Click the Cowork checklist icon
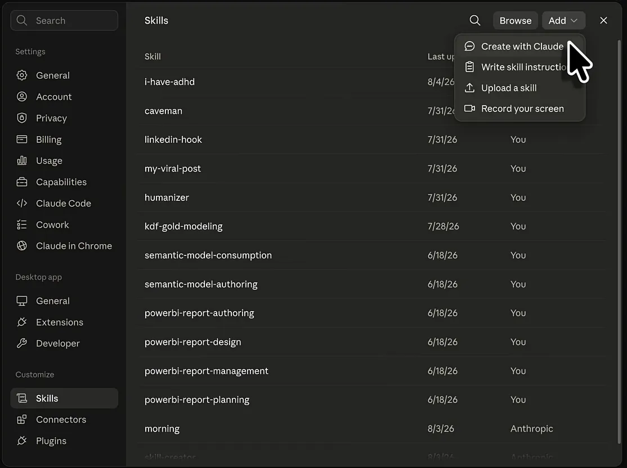This screenshot has width=627, height=468. coord(22,224)
